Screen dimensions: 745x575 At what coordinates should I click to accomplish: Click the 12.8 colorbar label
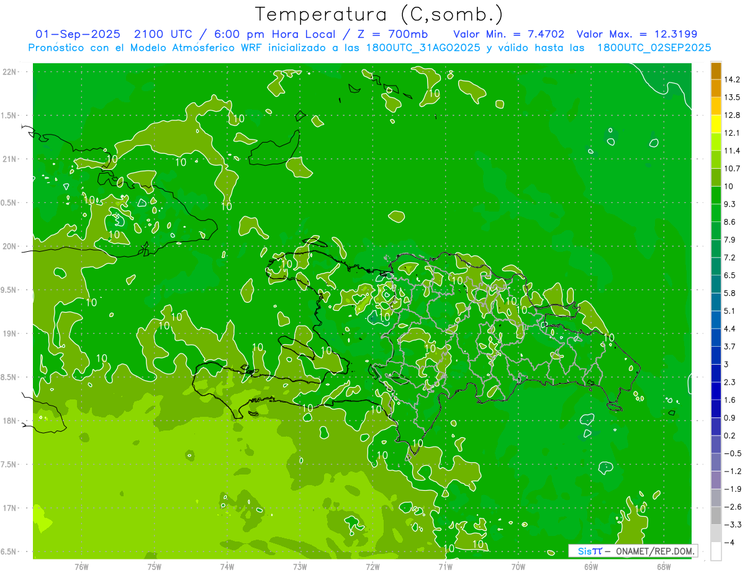(x=732, y=115)
